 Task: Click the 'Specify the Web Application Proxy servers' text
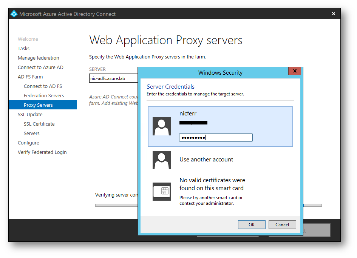point(148,57)
